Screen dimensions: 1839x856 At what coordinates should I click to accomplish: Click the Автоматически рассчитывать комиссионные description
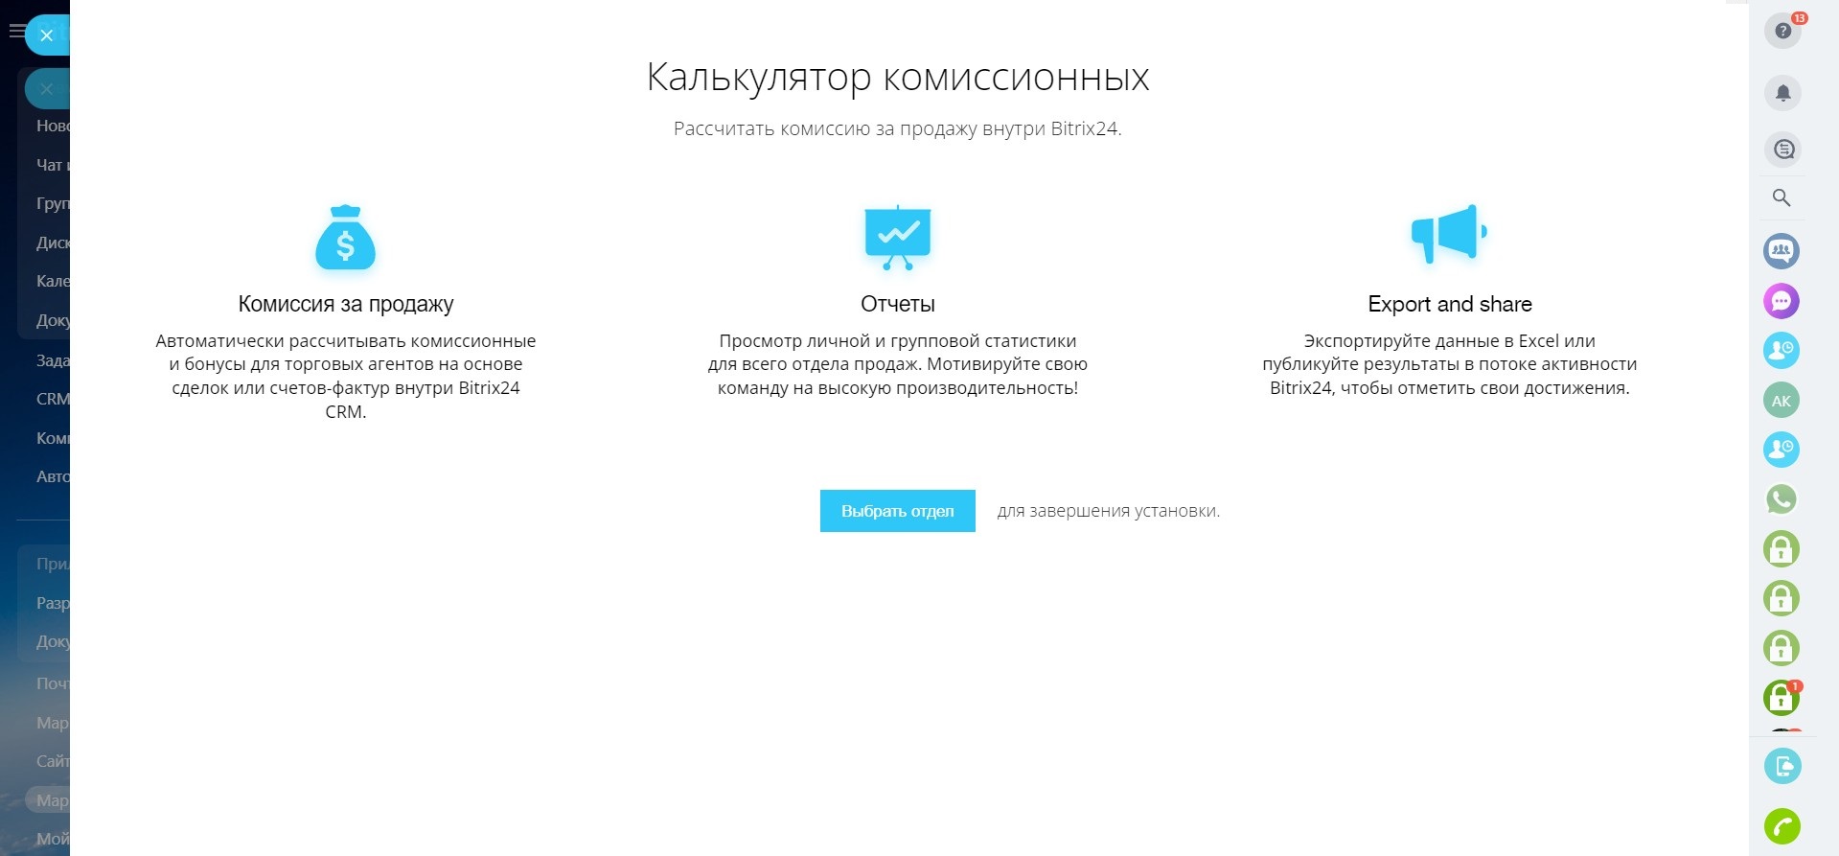tap(346, 376)
